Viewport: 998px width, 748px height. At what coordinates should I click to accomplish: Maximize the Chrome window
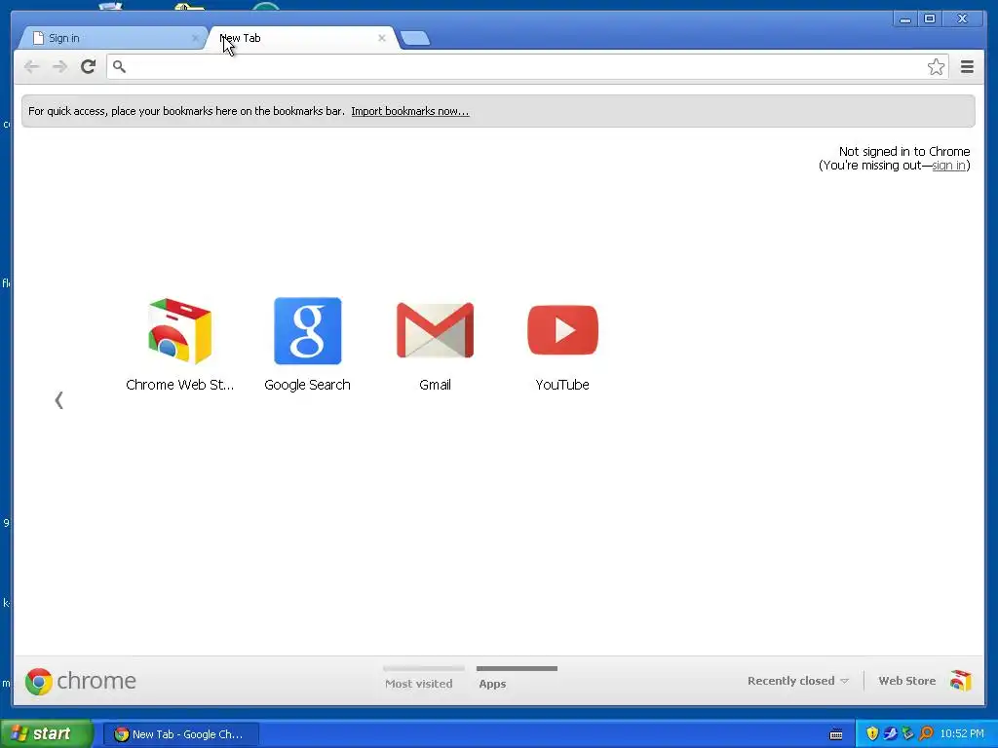(x=929, y=19)
